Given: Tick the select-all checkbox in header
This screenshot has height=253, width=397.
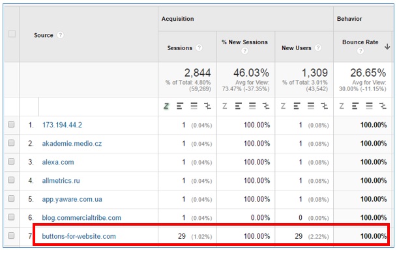Looking at the screenshot, I should (12, 34).
